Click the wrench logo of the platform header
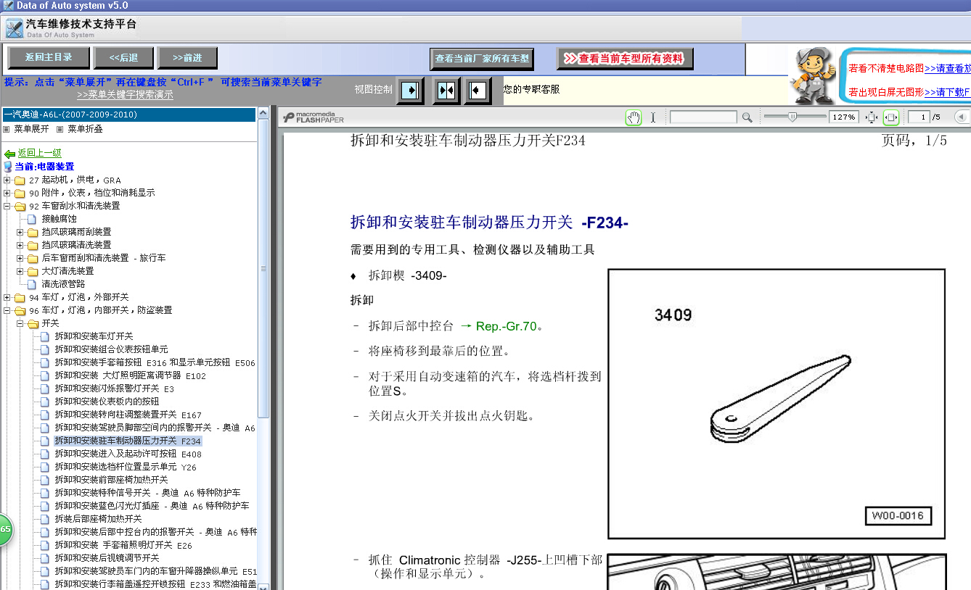This screenshot has width=971, height=590. click(14, 29)
